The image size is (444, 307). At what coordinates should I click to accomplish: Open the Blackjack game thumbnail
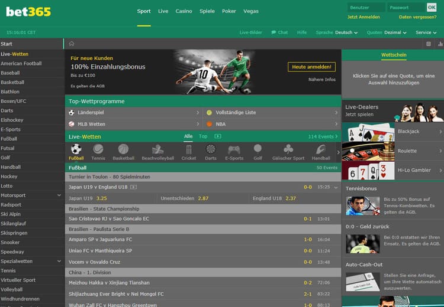(x=368, y=132)
